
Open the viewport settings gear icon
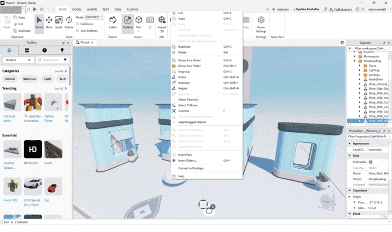[x=342, y=42]
